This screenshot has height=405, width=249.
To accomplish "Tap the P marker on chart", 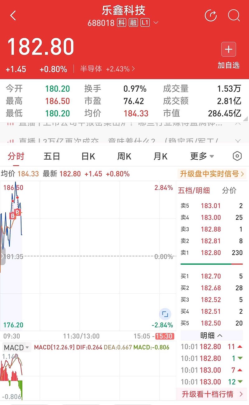I will pos(17,212).
